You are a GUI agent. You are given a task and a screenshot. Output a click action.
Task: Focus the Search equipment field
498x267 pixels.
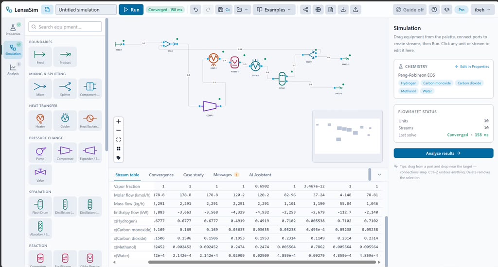click(65, 27)
